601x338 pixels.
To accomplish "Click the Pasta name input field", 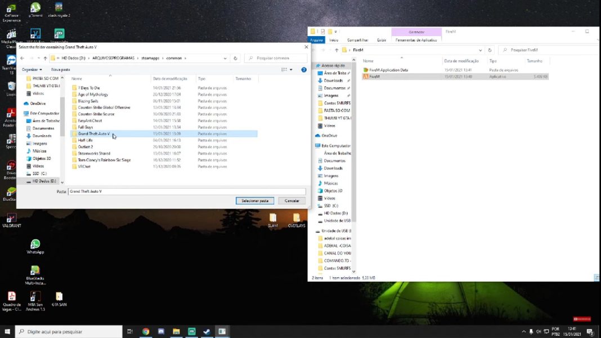I will point(187,192).
